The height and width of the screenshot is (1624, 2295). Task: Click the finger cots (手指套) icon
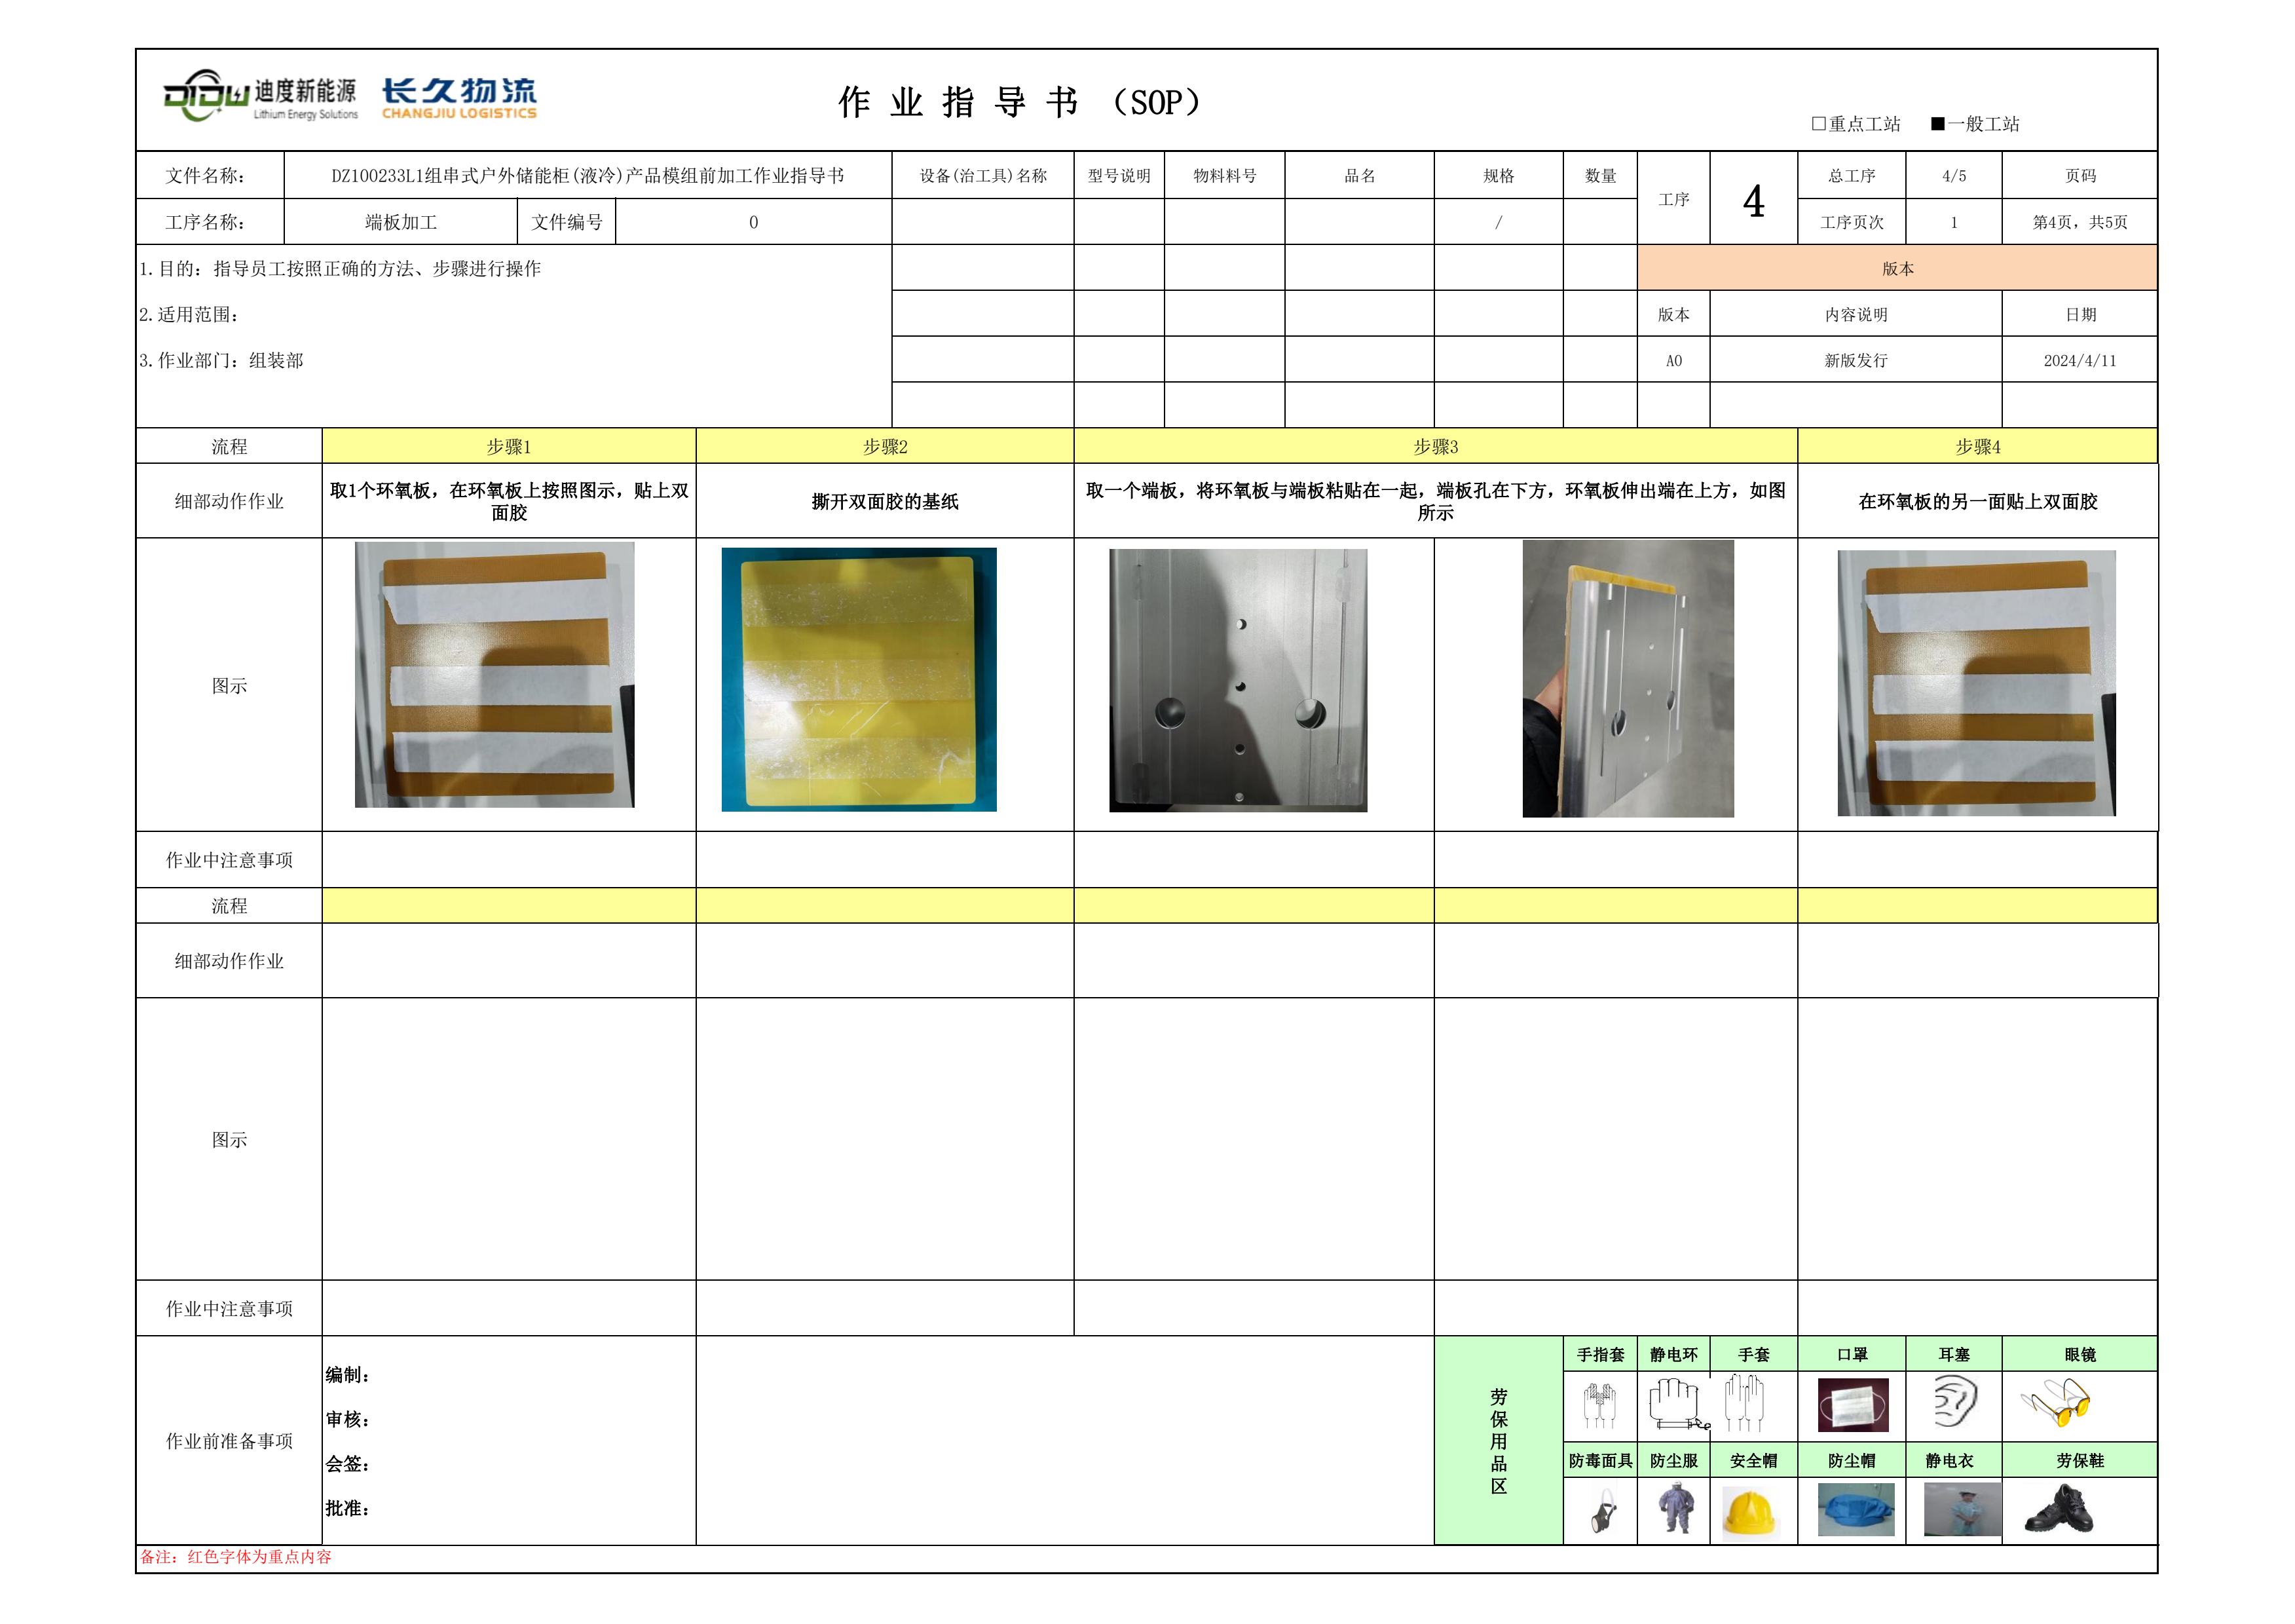click(x=1599, y=1405)
